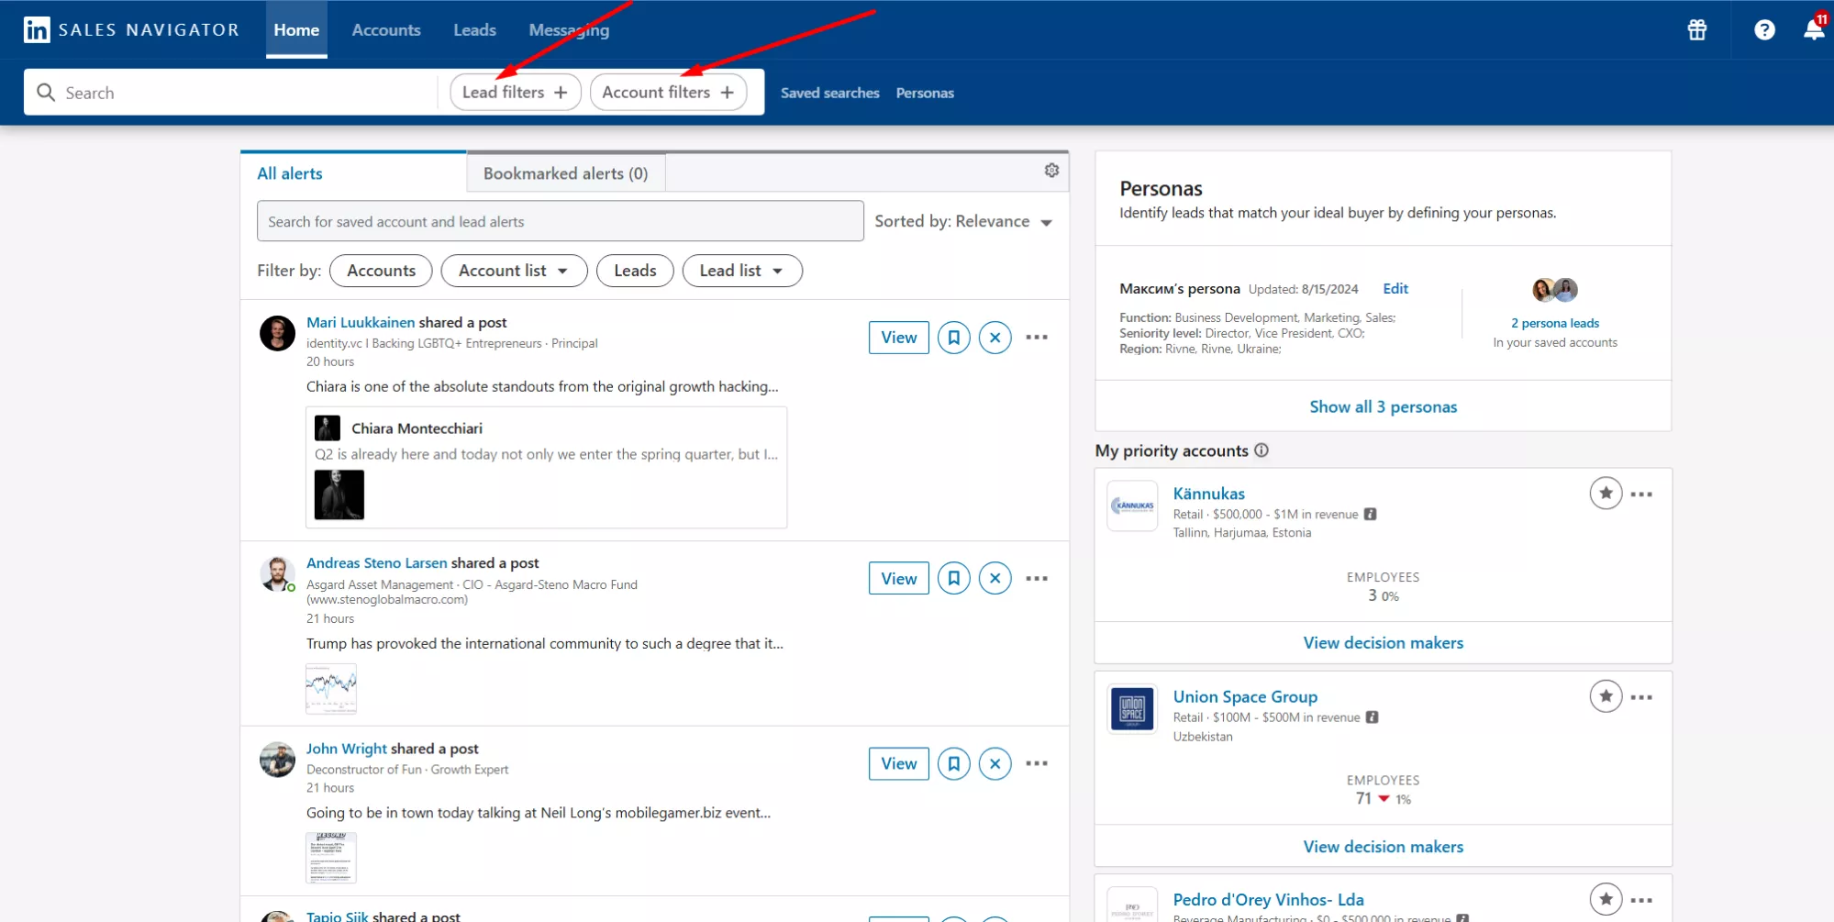Click the Kännukas company logo
Image resolution: width=1834 pixels, height=922 pixels.
click(1132, 505)
